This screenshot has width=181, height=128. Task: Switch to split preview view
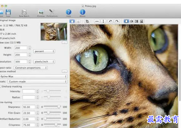point(131,21)
